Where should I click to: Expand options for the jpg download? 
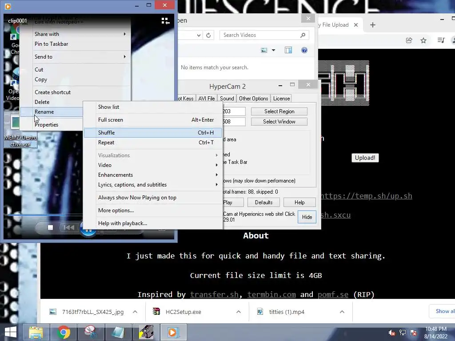135,312
